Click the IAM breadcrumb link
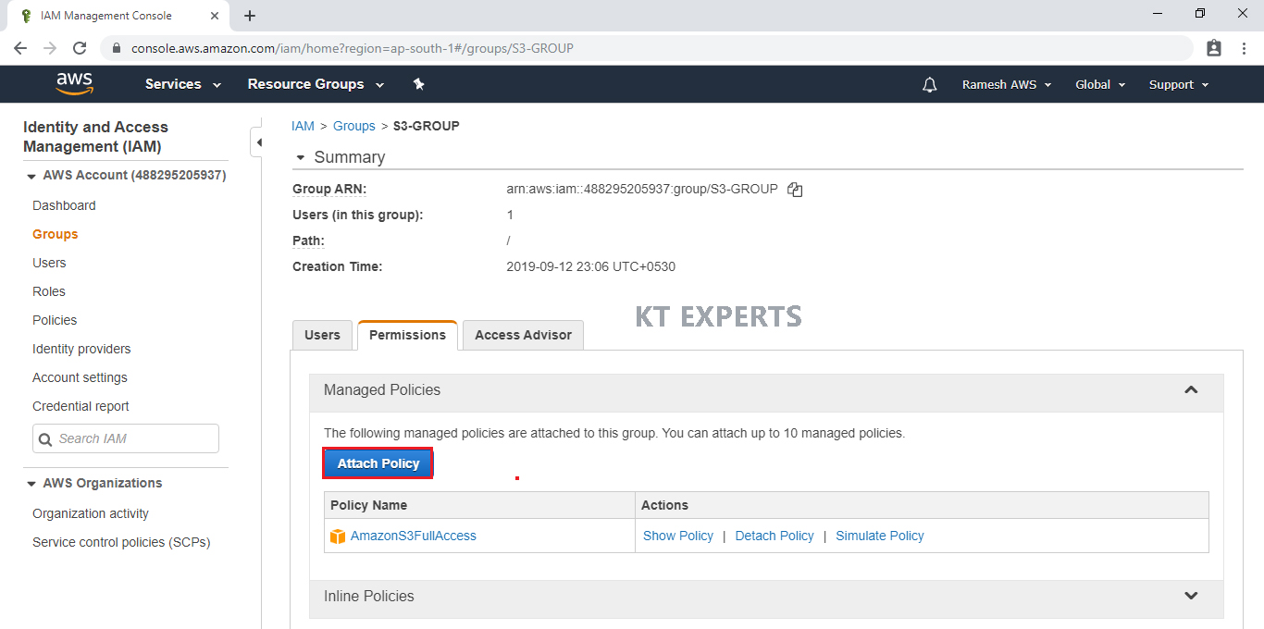 point(303,126)
